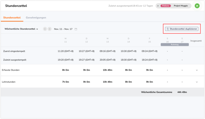Click the Wöchentliche Gesamtsumme label
205x119 pixels.
156,92
